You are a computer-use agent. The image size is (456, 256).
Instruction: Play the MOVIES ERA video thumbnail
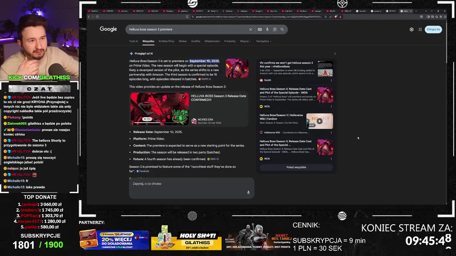(x=160, y=108)
